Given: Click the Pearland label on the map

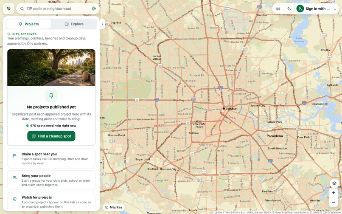Looking at the screenshot, I should point(268,191).
